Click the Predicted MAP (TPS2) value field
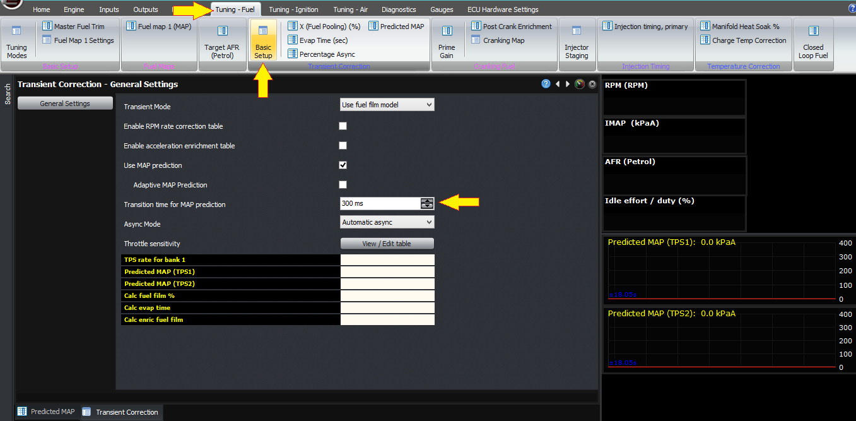Image resolution: width=856 pixels, height=421 pixels. [x=387, y=284]
